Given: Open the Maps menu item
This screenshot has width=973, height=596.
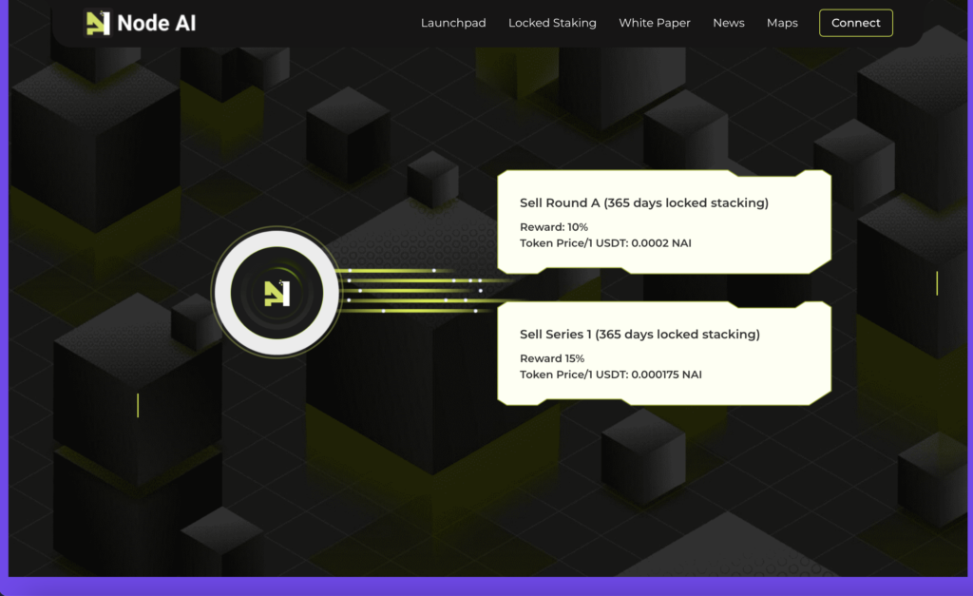Looking at the screenshot, I should [782, 23].
